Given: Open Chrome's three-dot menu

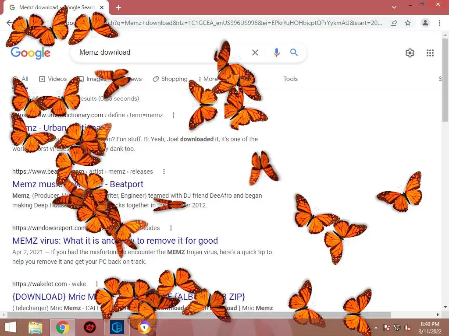Looking at the screenshot, I should pyautogui.click(x=439, y=23).
